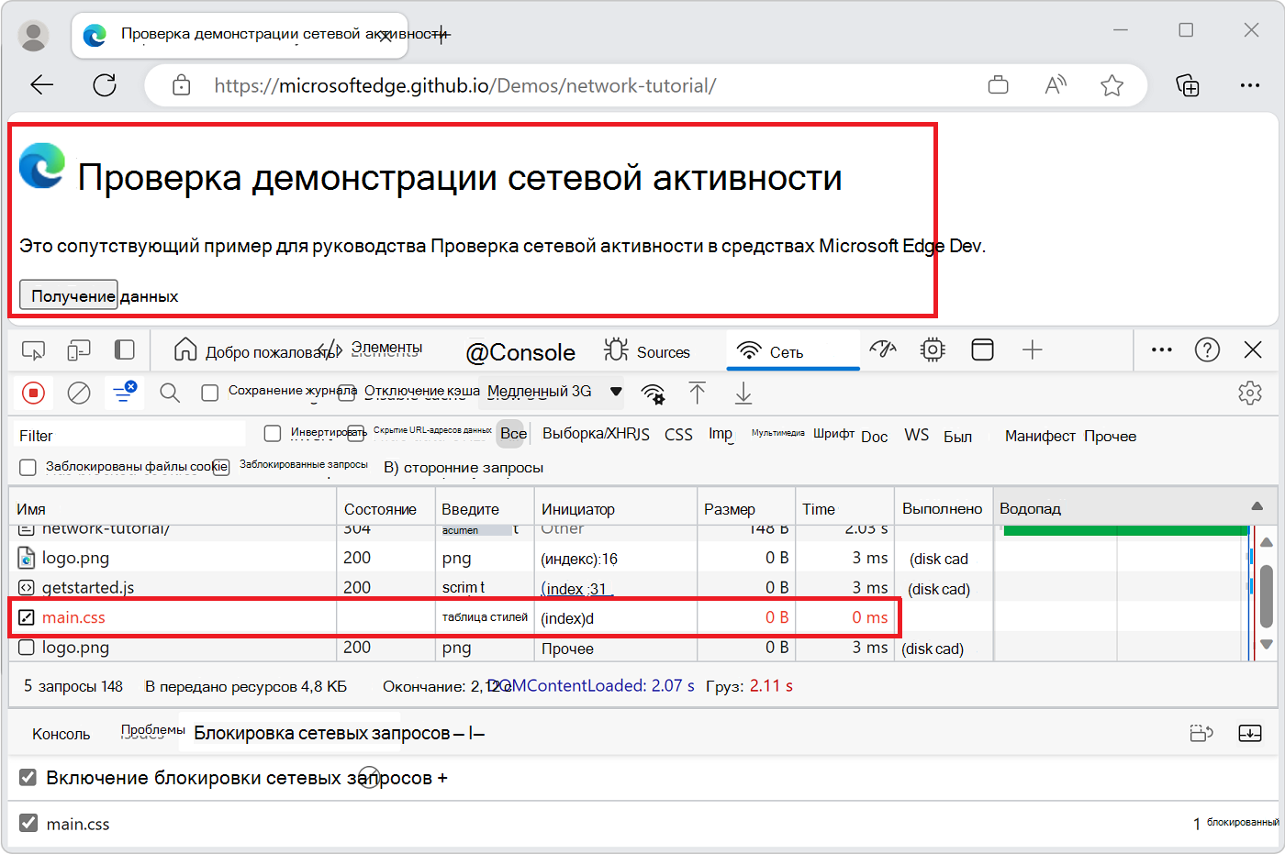This screenshot has height=854, width=1285.
Task: Filter requests by CSS type
Action: (x=678, y=435)
